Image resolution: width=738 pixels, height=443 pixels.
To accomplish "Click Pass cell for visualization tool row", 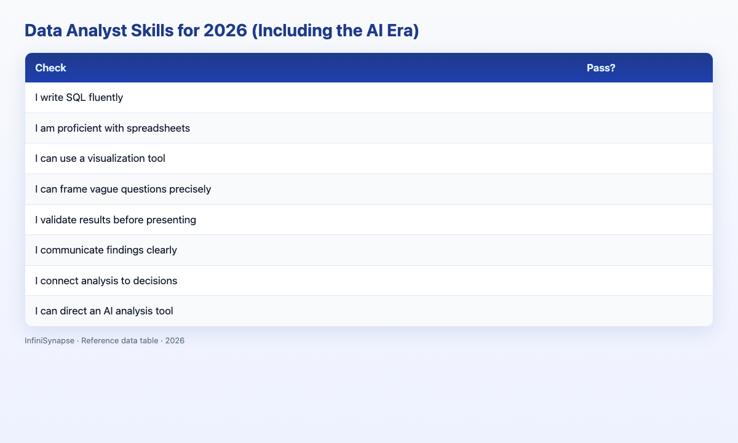I will (x=645, y=159).
